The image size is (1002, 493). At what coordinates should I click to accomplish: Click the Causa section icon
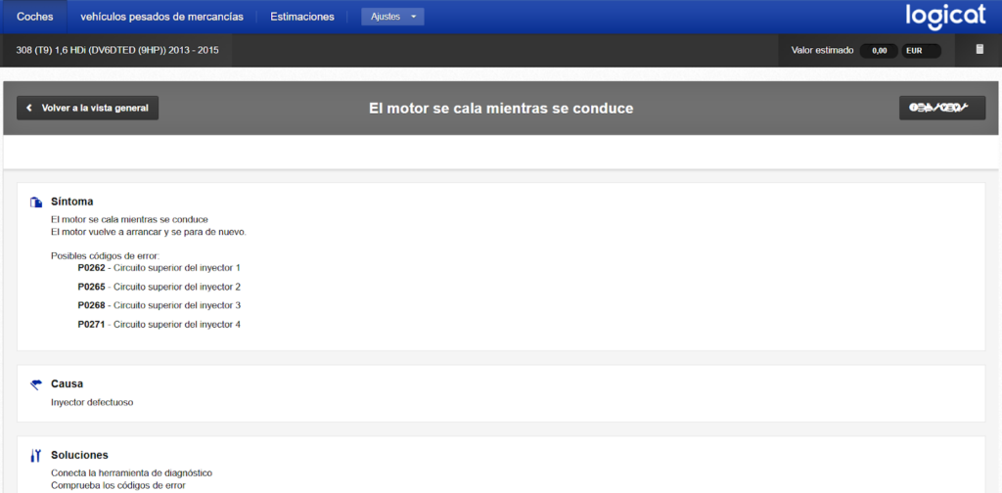point(36,384)
